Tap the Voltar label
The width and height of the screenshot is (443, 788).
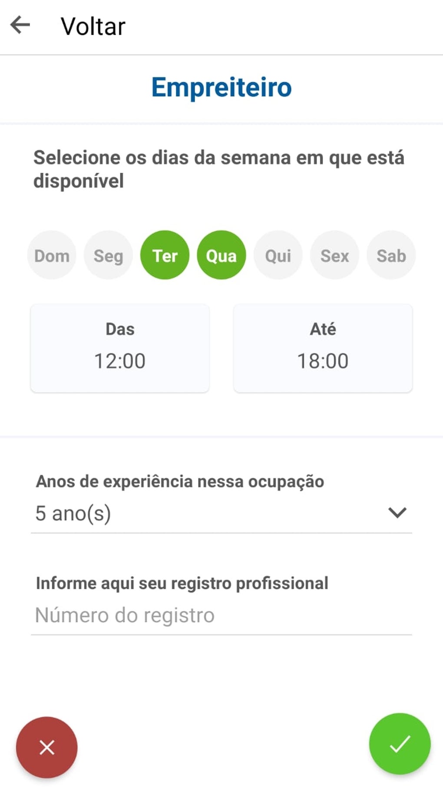tap(93, 26)
